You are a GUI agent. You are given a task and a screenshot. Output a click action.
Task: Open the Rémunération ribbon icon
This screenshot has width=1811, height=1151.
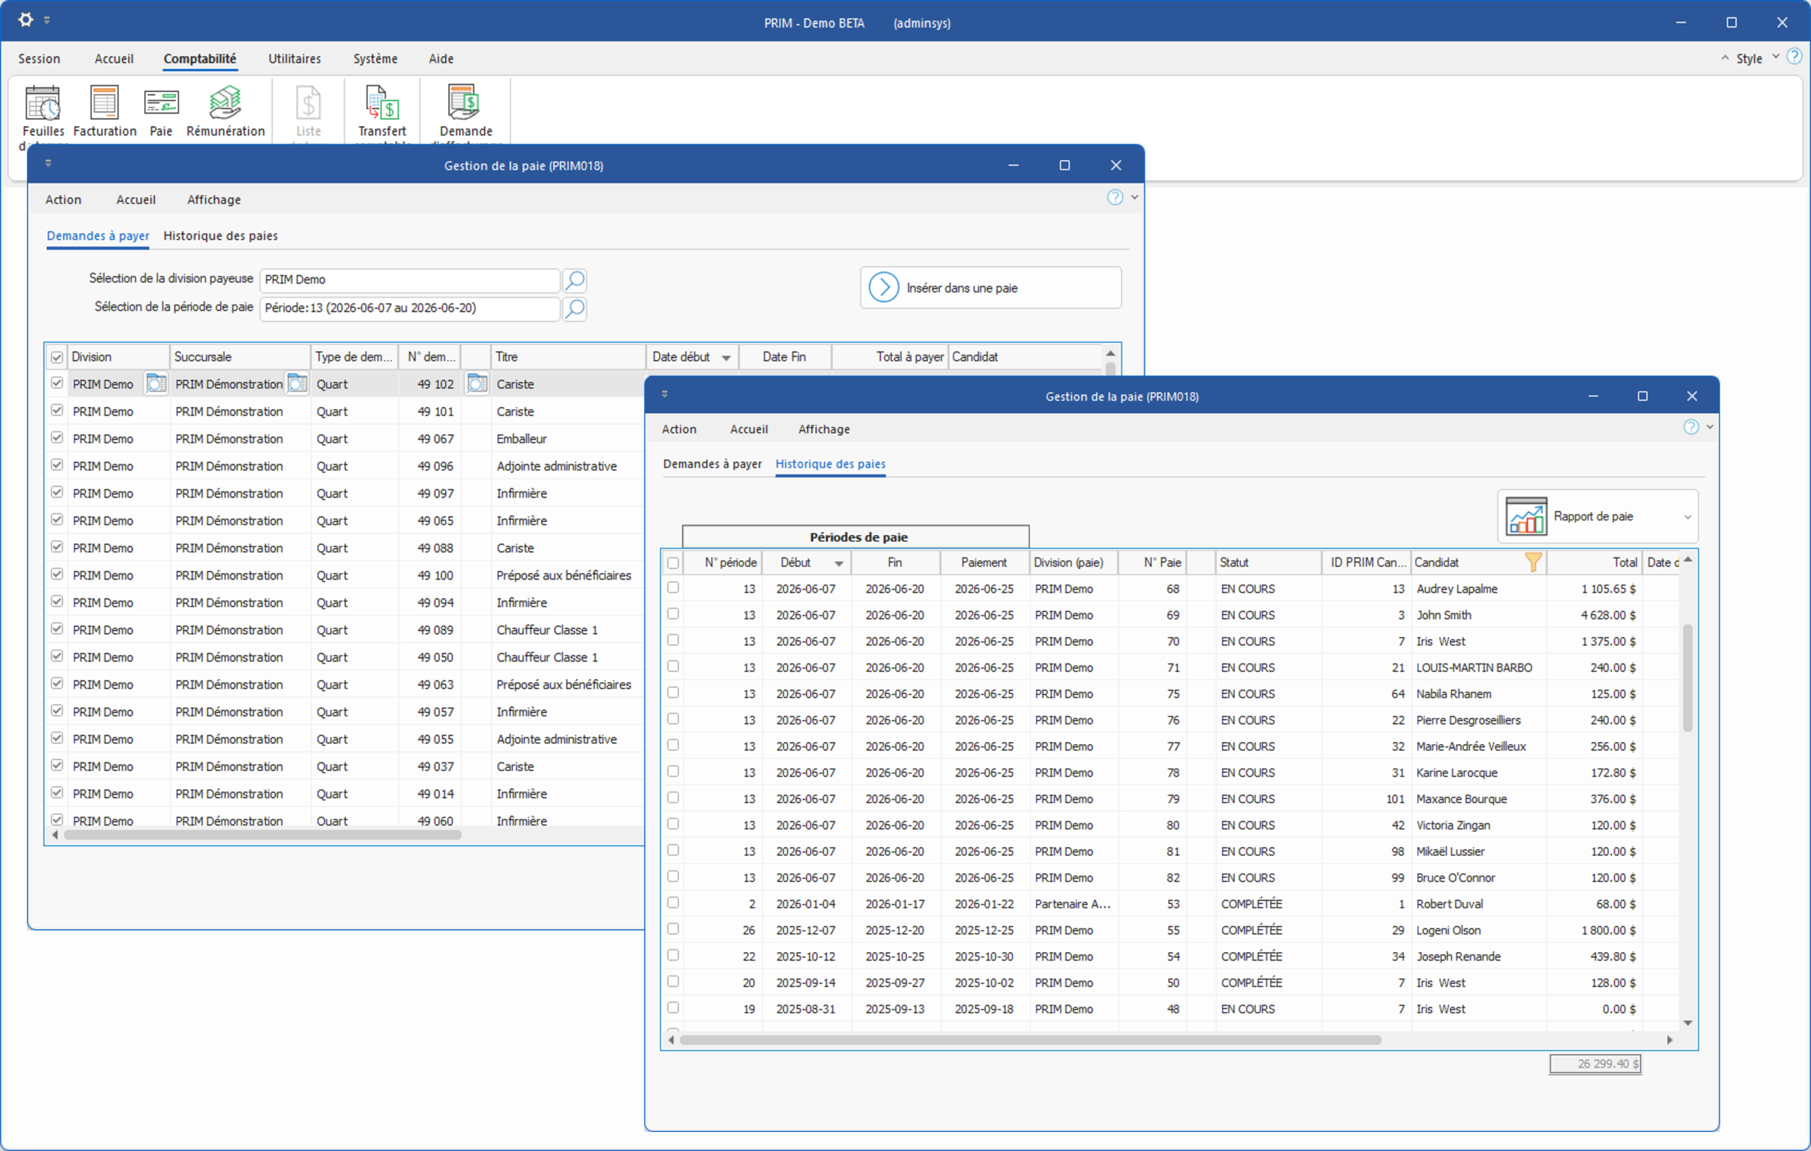[x=225, y=104]
